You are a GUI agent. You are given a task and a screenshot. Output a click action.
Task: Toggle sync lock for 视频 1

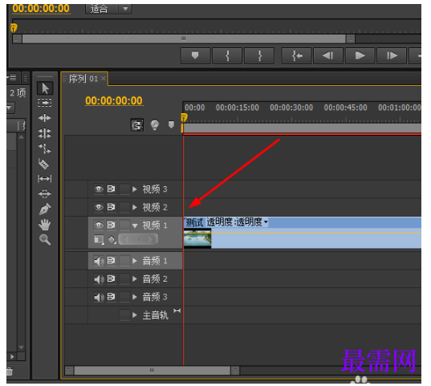[x=112, y=226]
